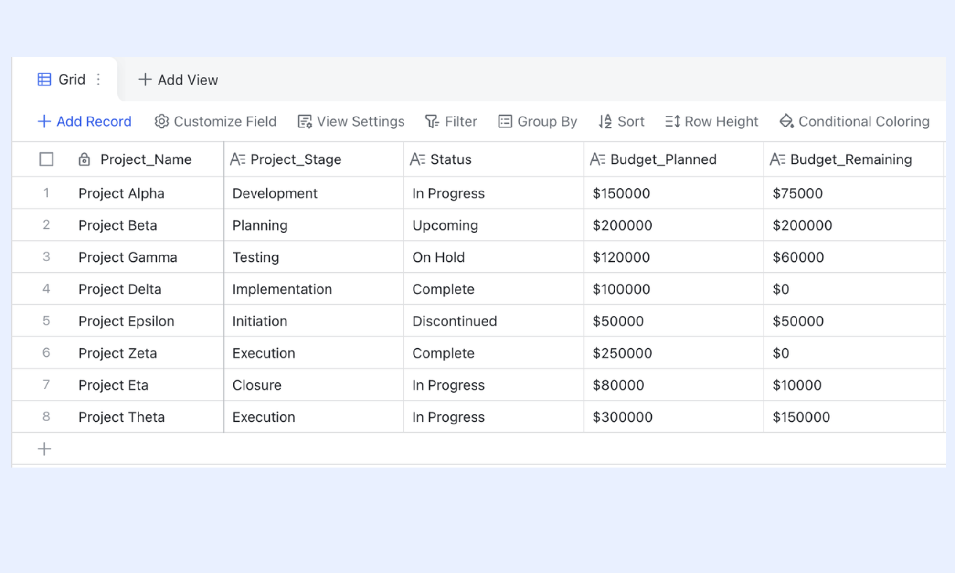Click the plus icon beside Add View

point(145,79)
